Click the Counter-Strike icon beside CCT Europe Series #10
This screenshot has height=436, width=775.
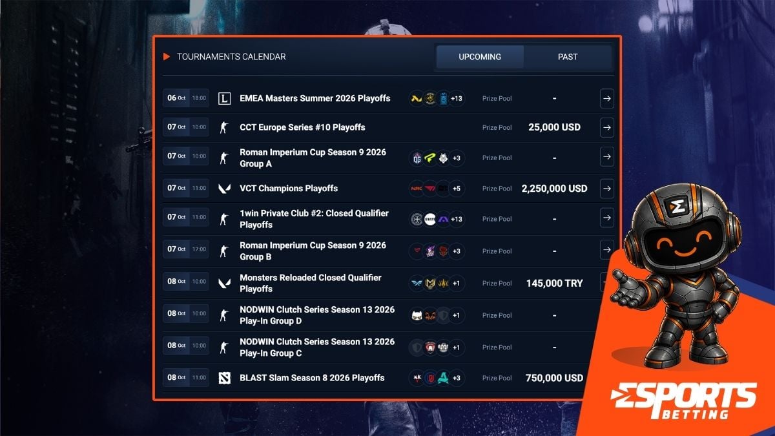pos(224,127)
